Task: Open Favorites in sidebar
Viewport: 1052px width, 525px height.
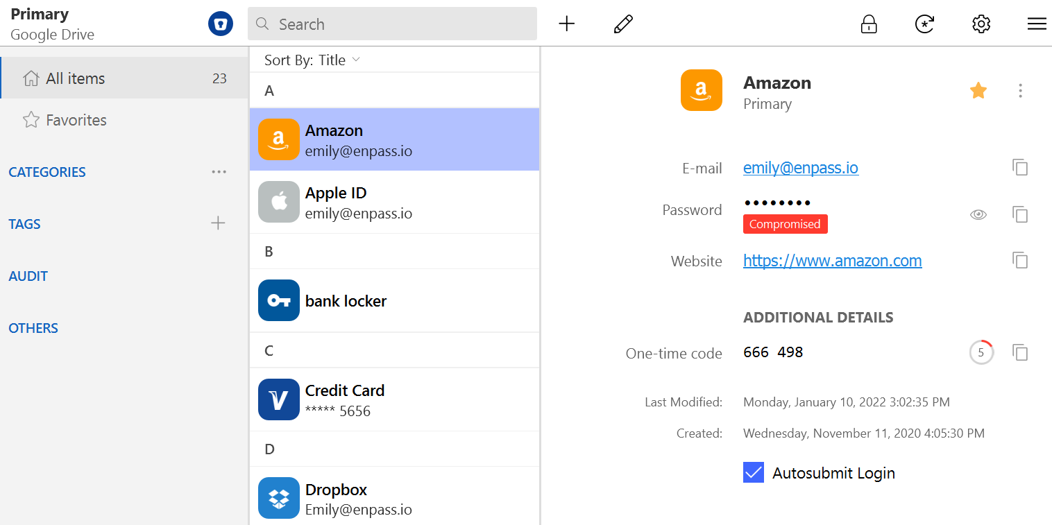Action: coord(124,120)
